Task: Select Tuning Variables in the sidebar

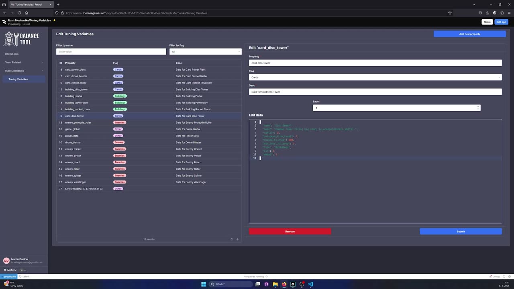Action: [x=23, y=79]
